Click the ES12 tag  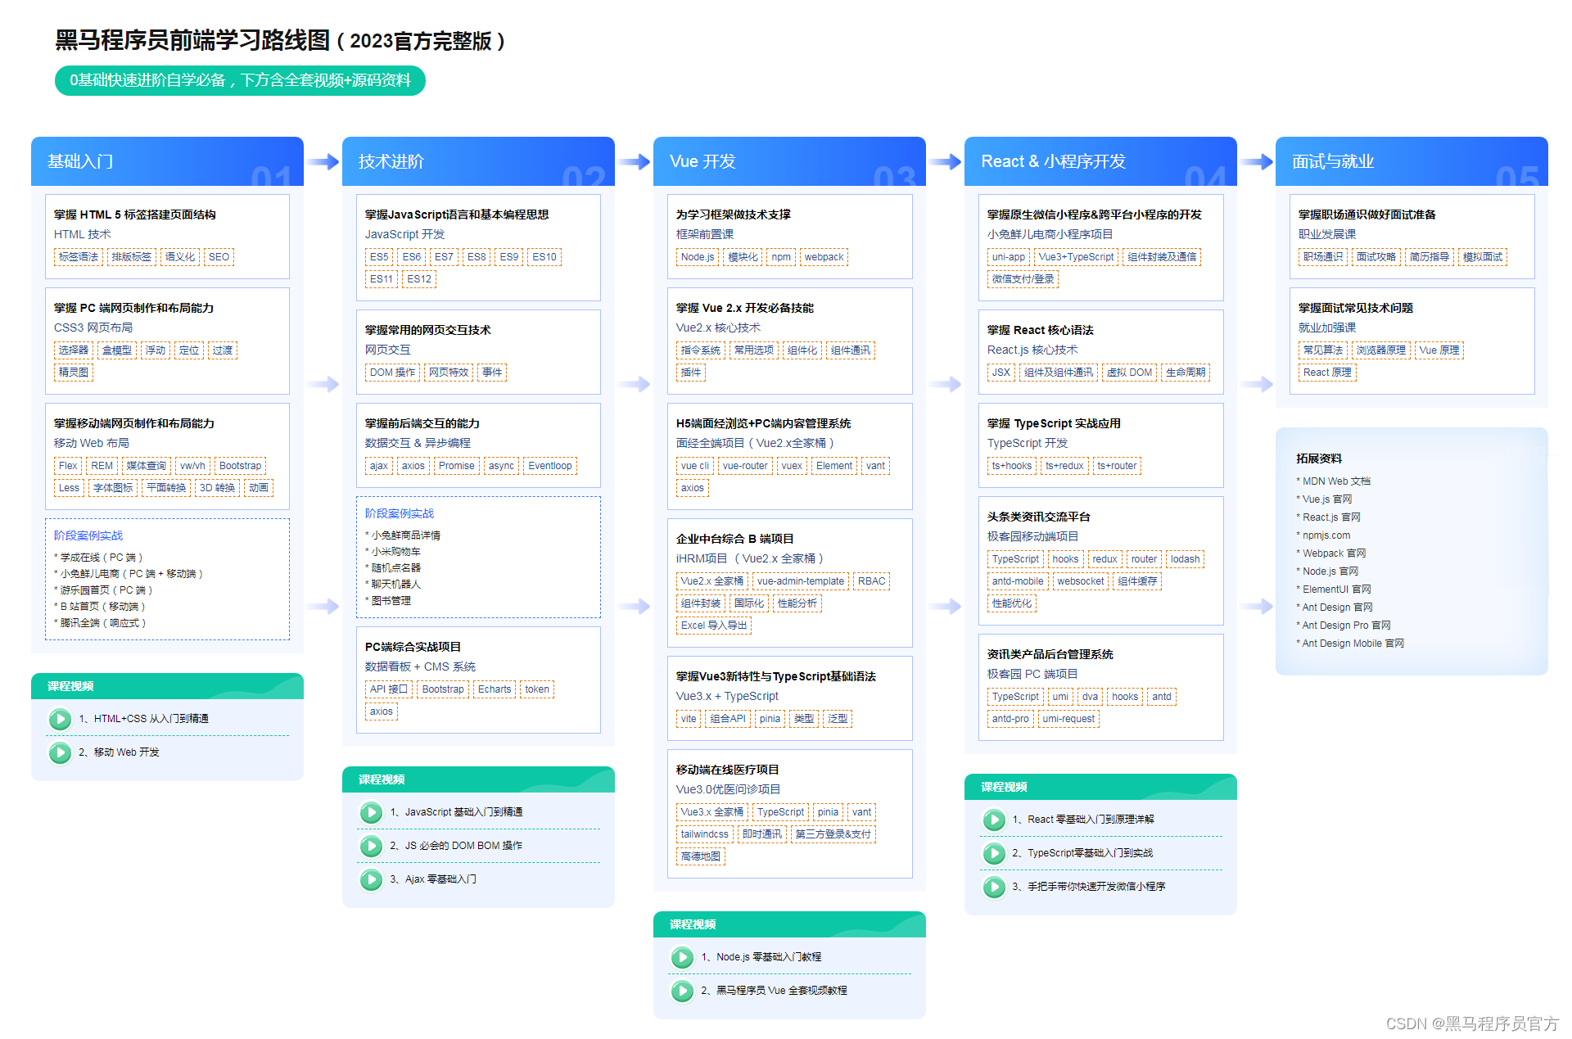419,279
